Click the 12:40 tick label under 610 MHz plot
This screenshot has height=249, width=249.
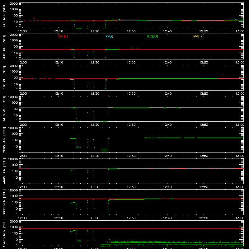(x=167, y=94)
